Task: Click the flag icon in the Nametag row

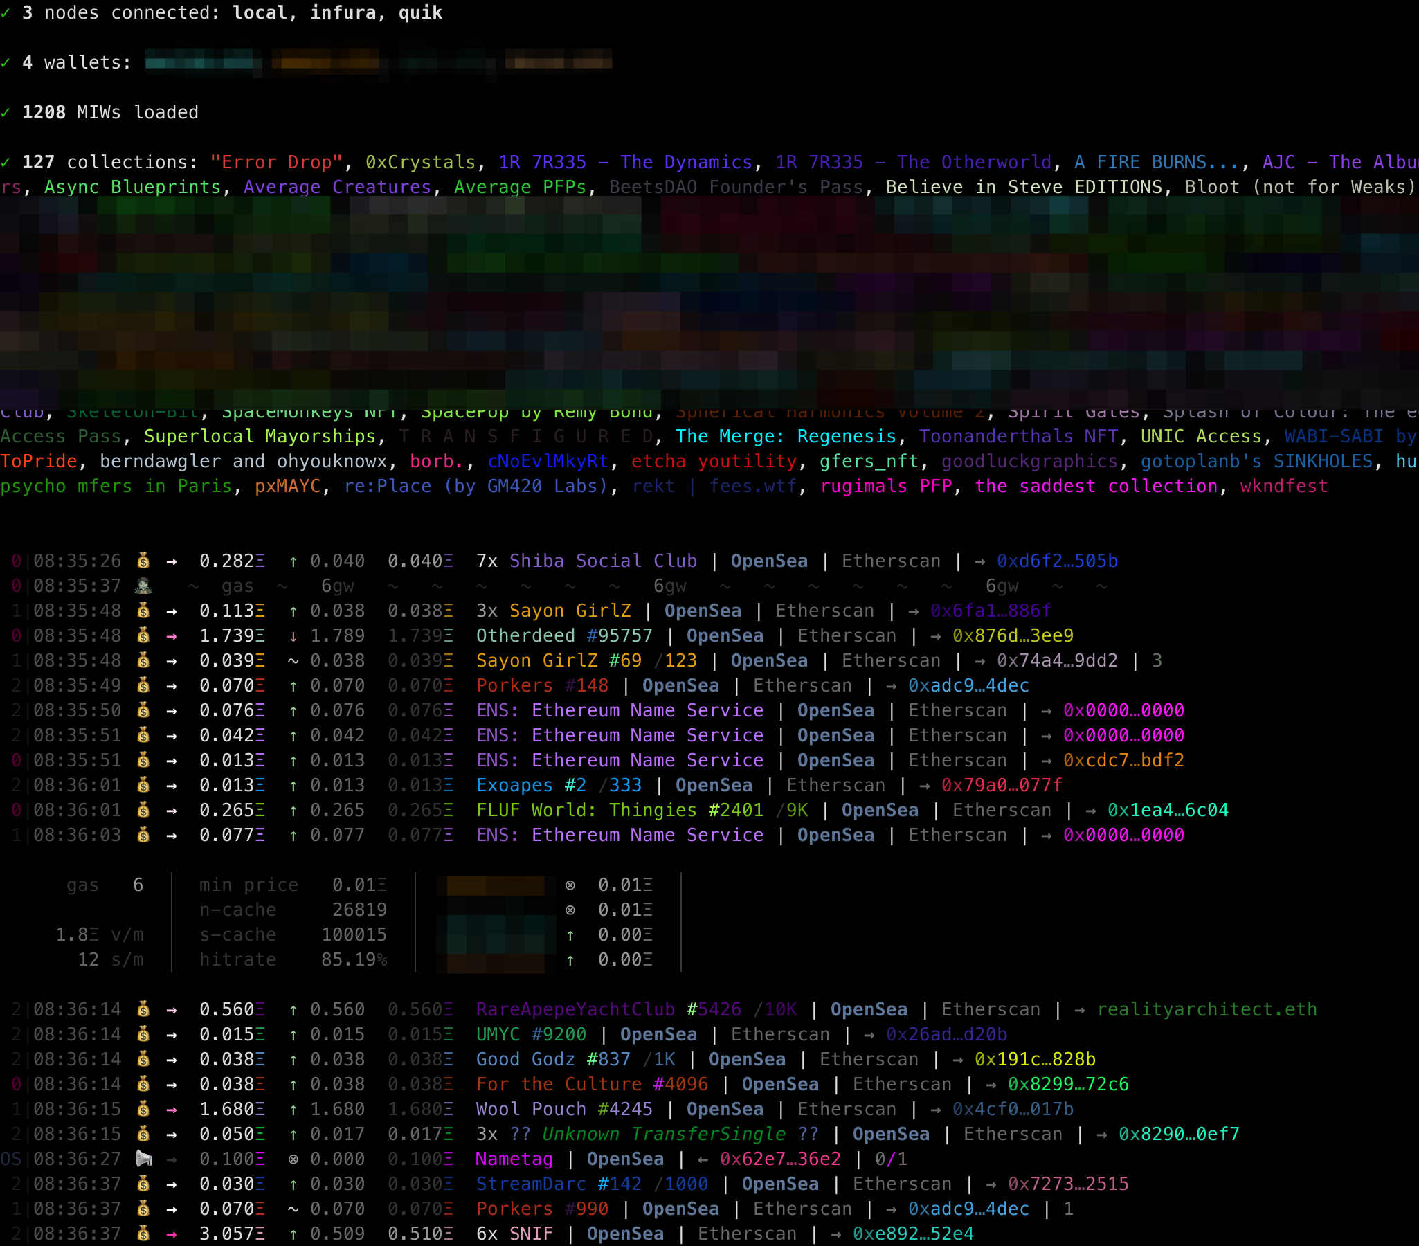Action: point(144,1159)
